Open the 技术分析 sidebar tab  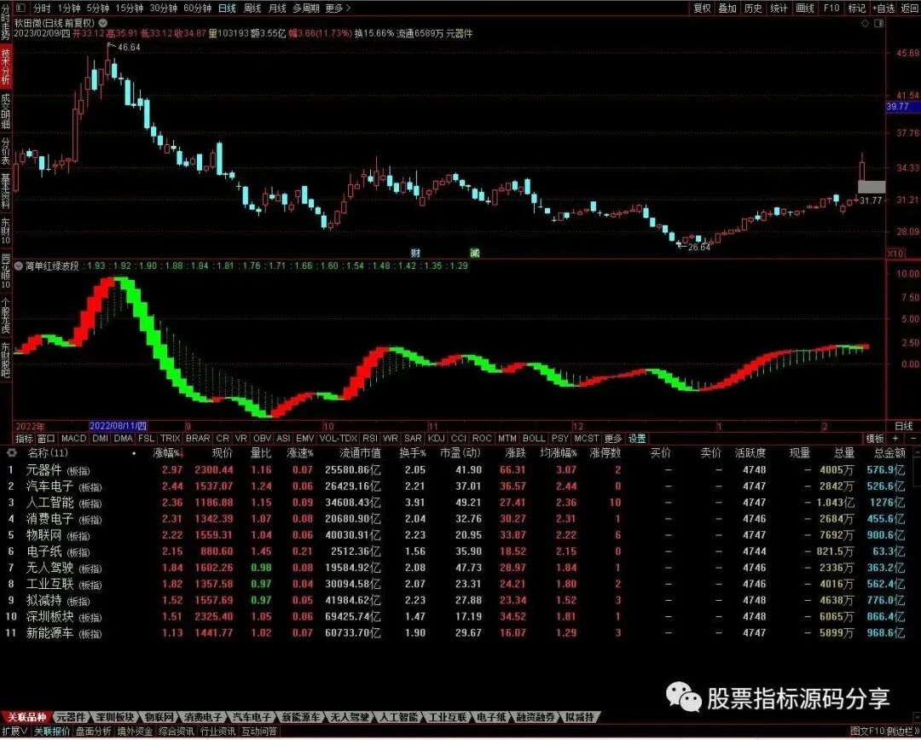[6, 67]
